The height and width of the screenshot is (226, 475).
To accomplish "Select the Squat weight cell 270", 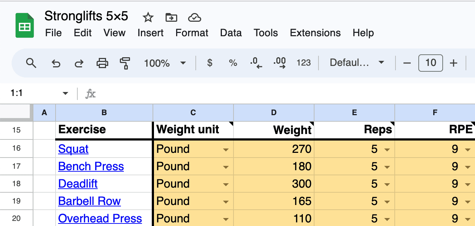I will pyautogui.click(x=274, y=149).
